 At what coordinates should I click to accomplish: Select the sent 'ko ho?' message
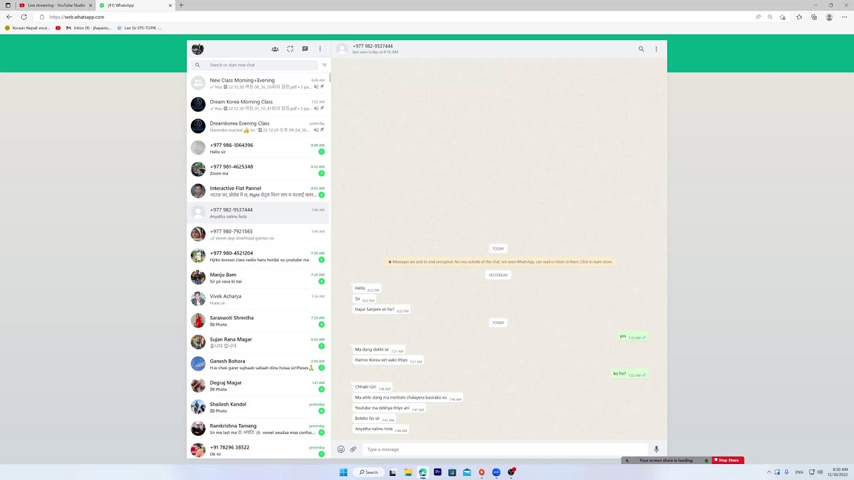click(630, 374)
